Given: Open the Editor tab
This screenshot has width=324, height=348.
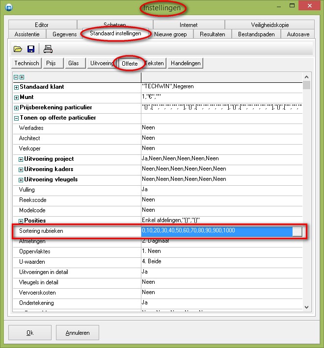Looking at the screenshot, I should point(42,25).
